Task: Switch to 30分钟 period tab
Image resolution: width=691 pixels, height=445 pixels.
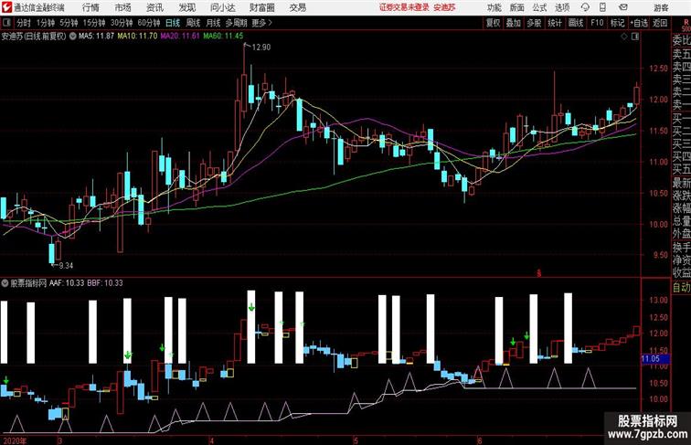Action: [122, 23]
